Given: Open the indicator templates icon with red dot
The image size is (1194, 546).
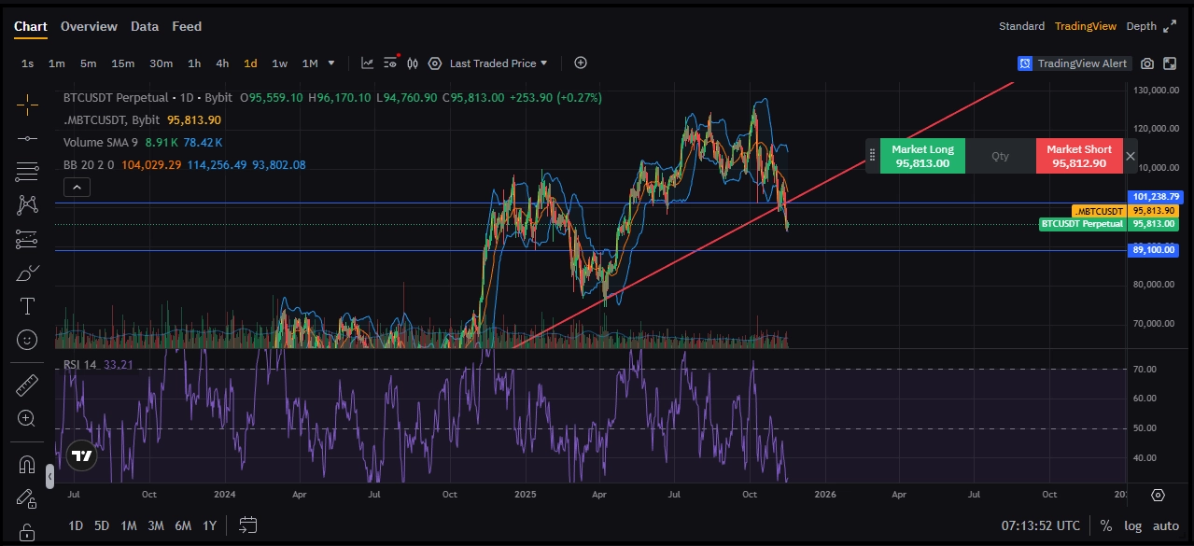Looking at the screenshot, I should 391,63.
